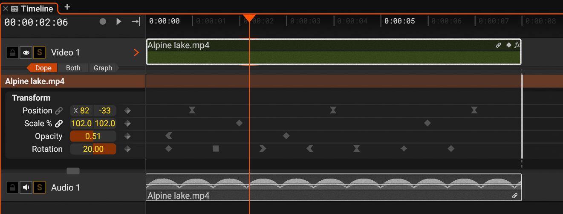Select the first diamond Rotation keyframe
Image resolution: width=563 pixels, height=214 pixels.
click(169, 149)
